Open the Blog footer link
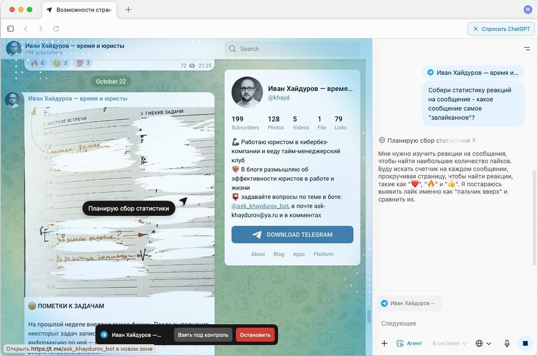538x356 pixels. [x=279, y=254]
